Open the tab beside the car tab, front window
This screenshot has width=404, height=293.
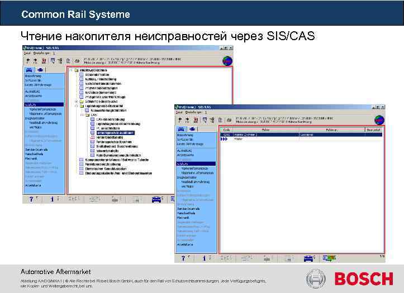[x=192, y=129]
